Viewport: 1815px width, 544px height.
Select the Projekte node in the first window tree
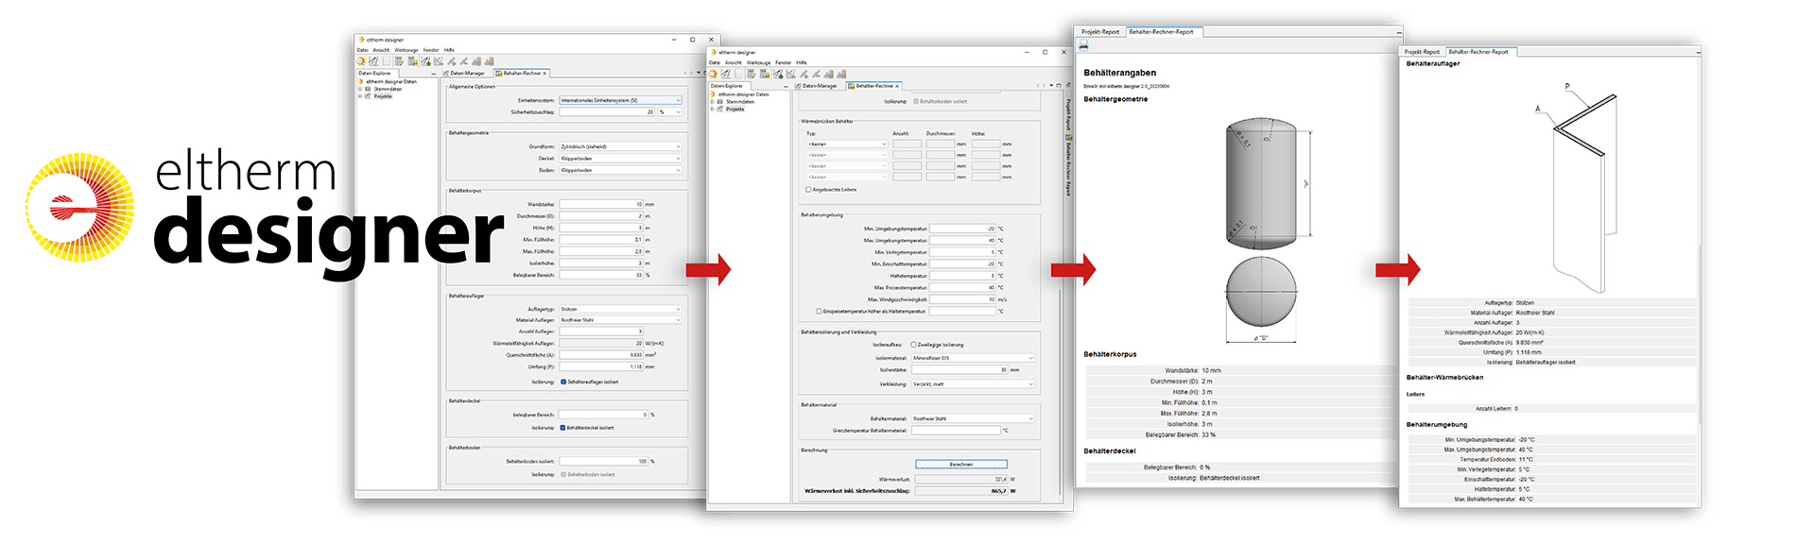point(383,96)
